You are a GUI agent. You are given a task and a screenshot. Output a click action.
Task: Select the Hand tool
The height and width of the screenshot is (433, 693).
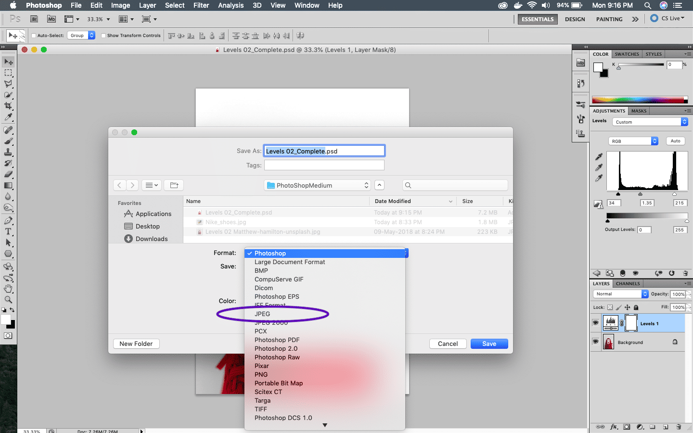[x=8, y=288]
